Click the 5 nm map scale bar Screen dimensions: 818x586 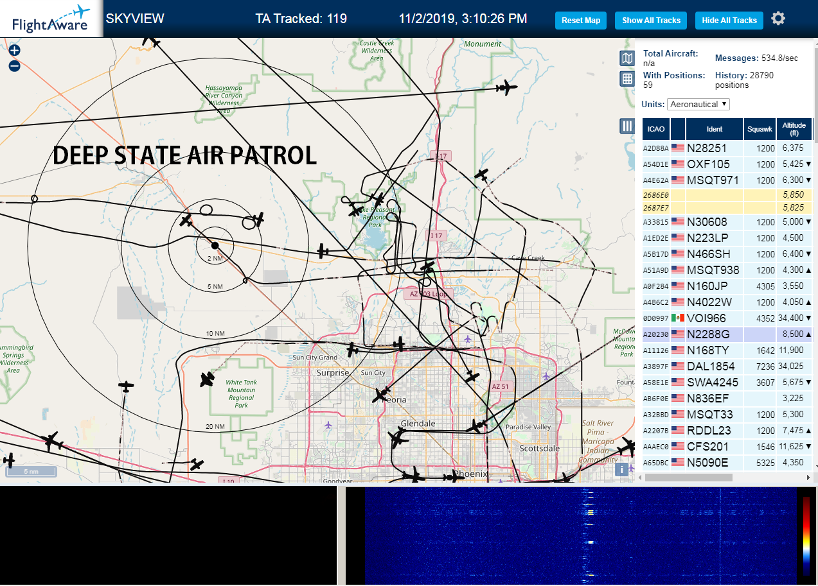tap(31, 472)
